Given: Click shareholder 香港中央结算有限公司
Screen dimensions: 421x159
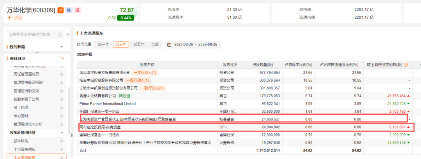Looking at the screenshot, I should pyautogui.click(x=98, y=96).
